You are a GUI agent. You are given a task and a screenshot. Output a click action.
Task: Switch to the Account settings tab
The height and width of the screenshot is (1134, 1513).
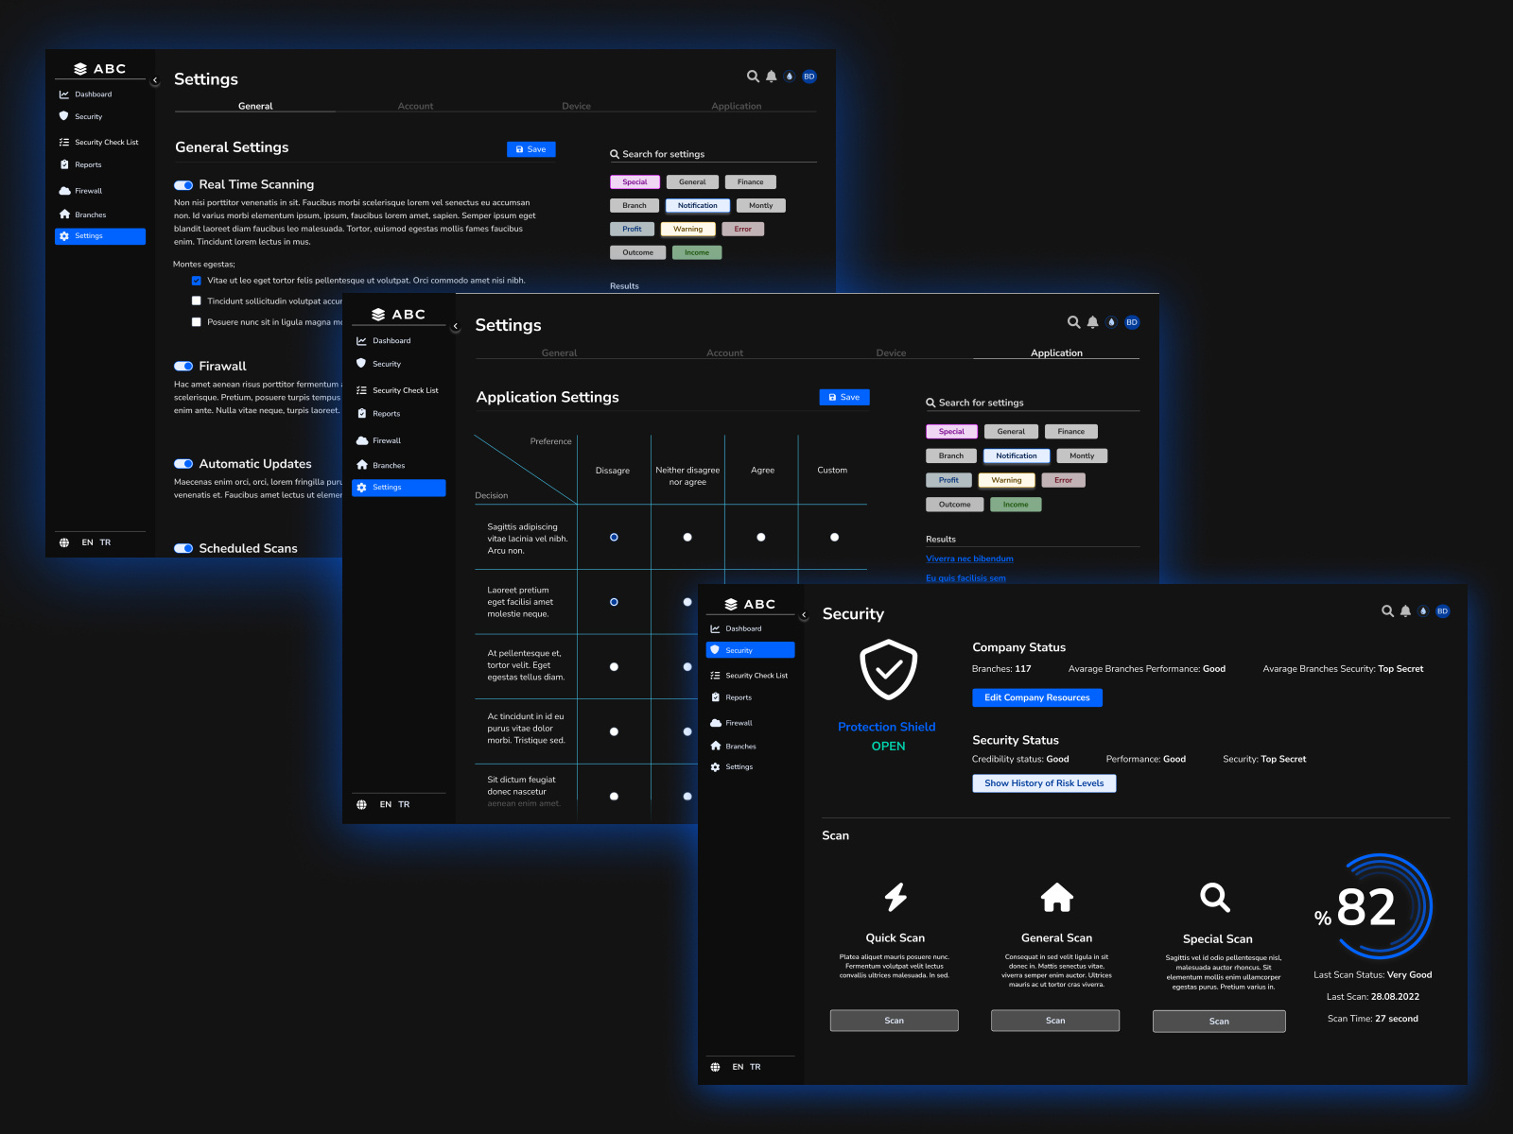coord(415,106)
